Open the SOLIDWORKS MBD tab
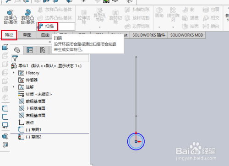 click(187, 35)
